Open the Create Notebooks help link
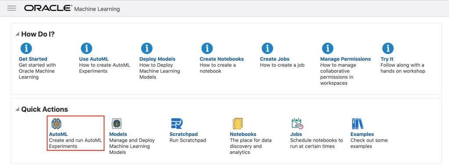 point(221,59)
